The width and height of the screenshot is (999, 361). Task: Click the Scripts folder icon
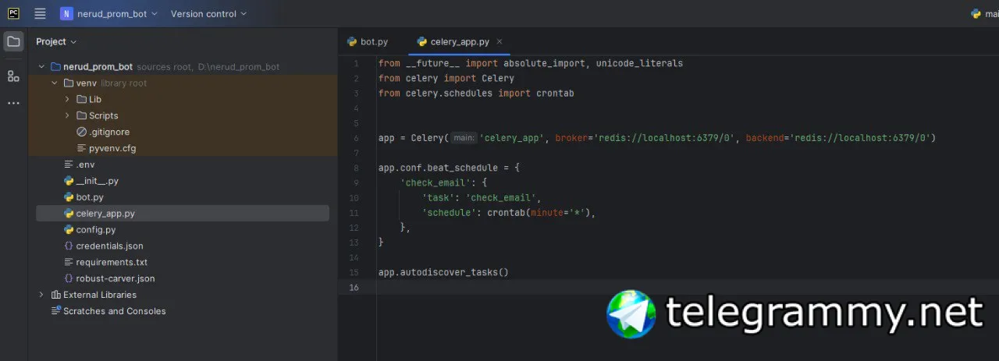click(82, 116)
